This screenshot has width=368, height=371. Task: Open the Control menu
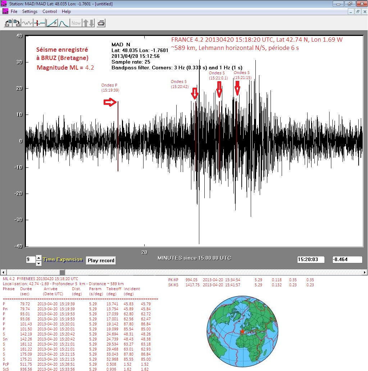pyautogui.click(x=50, y=11)
